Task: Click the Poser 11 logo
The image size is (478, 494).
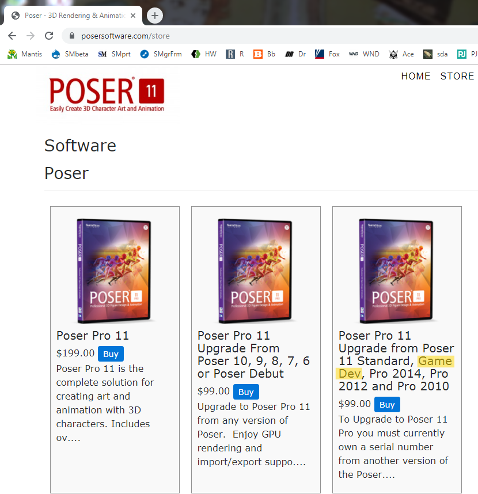Action: pyautogui.click(x=107, y=94)
